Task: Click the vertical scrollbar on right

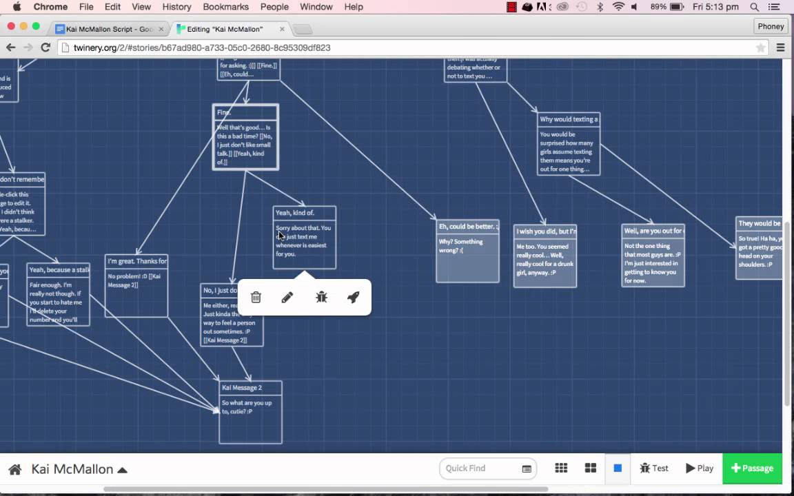Action: point(787,314)
